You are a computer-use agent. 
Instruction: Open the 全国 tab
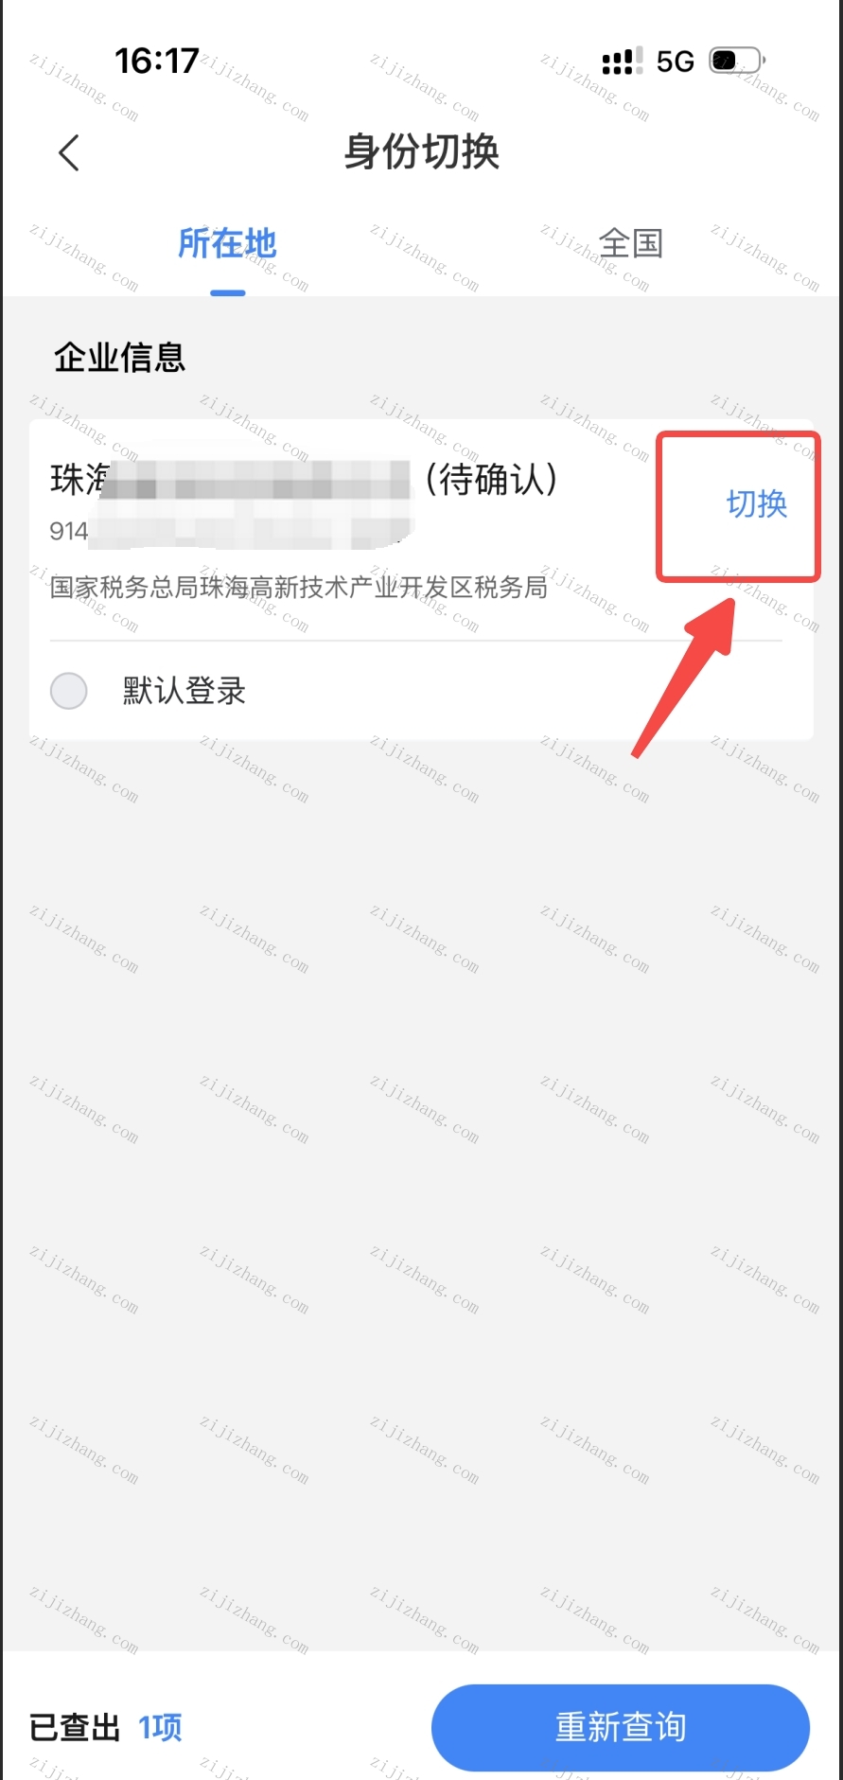click(631, 243)
